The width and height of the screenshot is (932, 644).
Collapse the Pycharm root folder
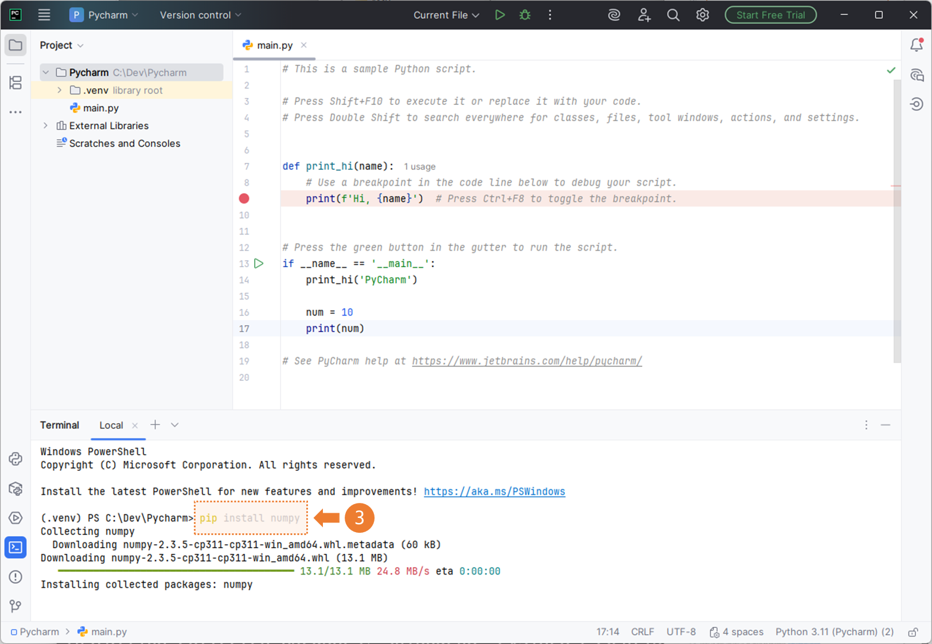pyautogui.click(x=46, y=73)
